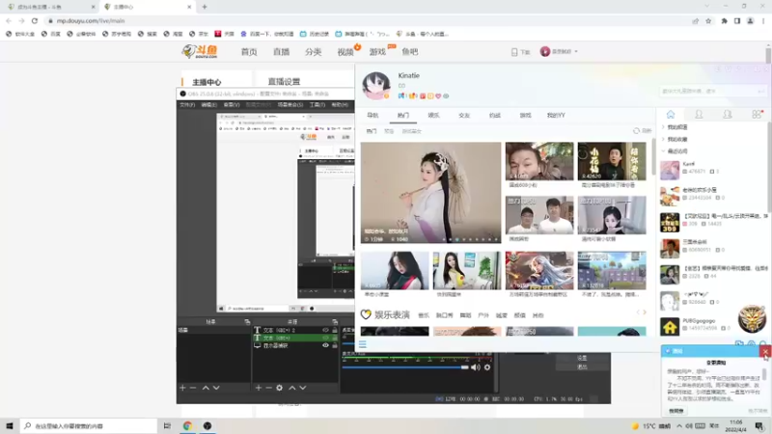
Task: Expand the first collapsed YY sidebar group
Action: 663,127
